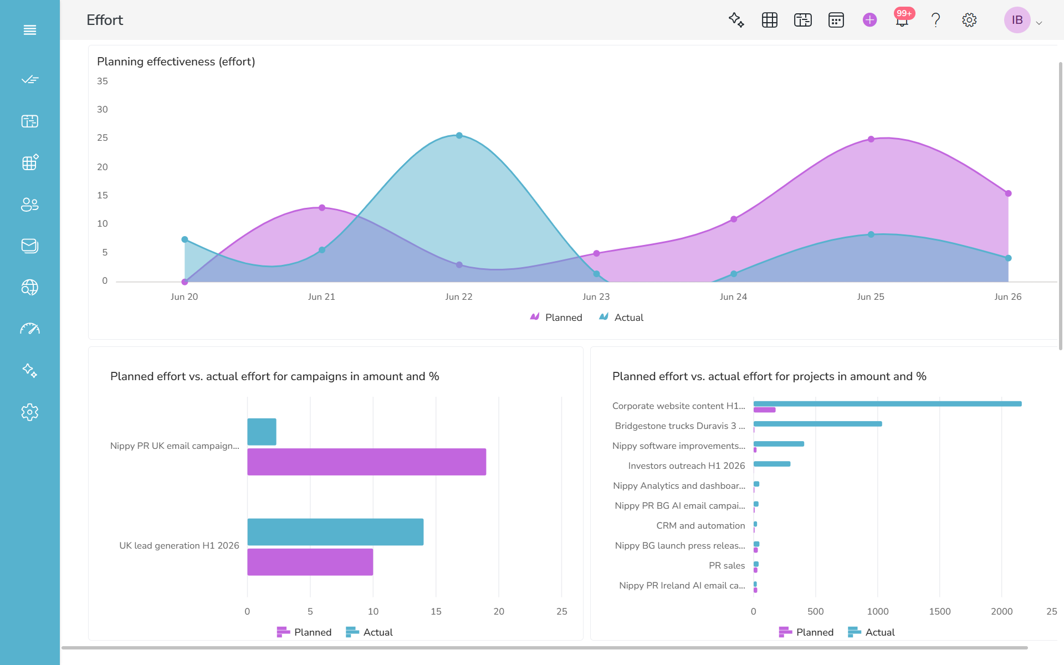
Task: Click the Actual data point at Jun 22
Action: coord(459,135)
